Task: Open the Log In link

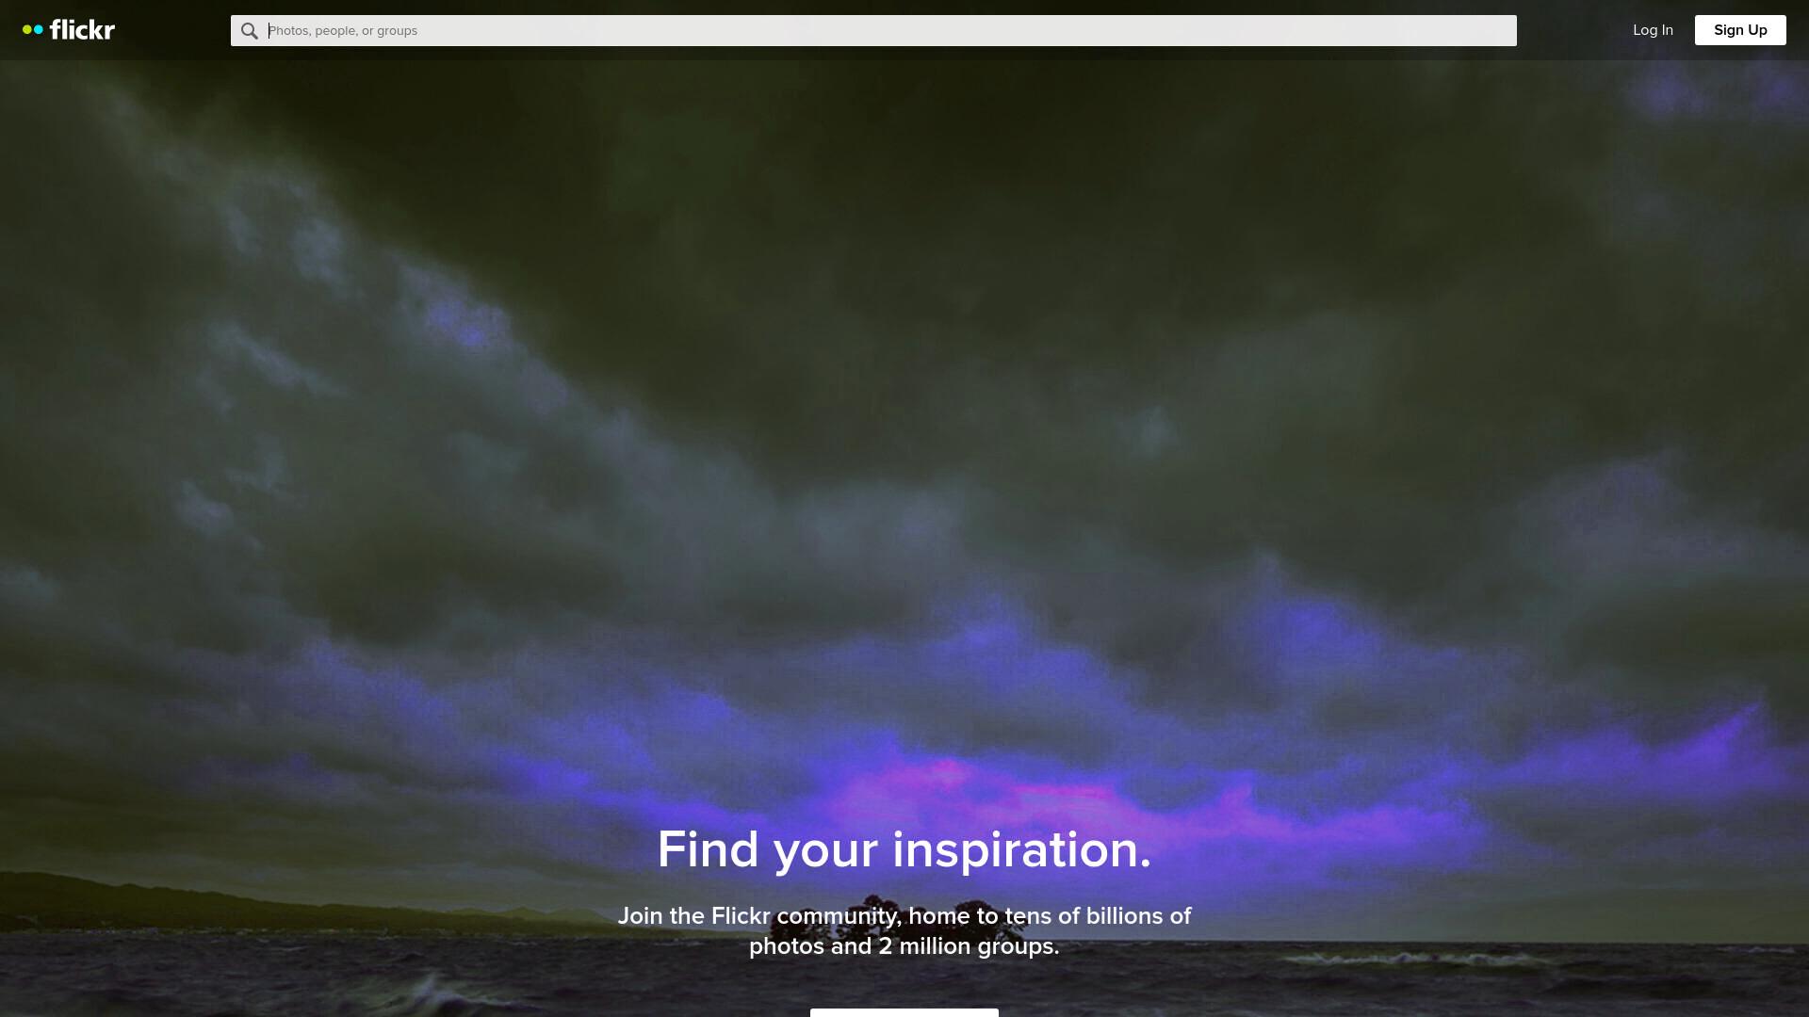Action: coord(1653,30)
